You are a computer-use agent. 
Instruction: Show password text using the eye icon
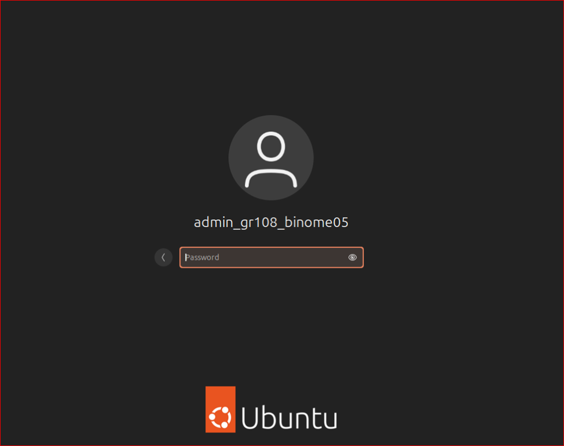pyautogui.click(x=352, y=257)
